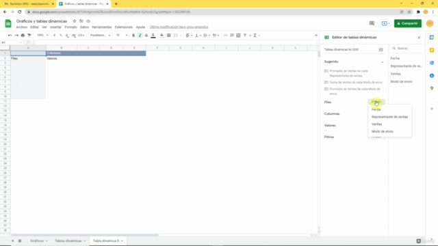Star the document
Viewport: 438px width, 246px height.
tap(75, 21)
